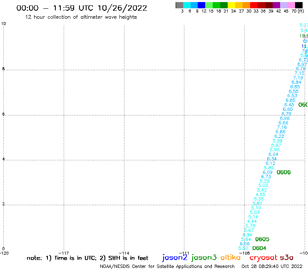Click the '0605' time marker
The width and height of the screenshot is (308, 270).
[x=262, y=239]
